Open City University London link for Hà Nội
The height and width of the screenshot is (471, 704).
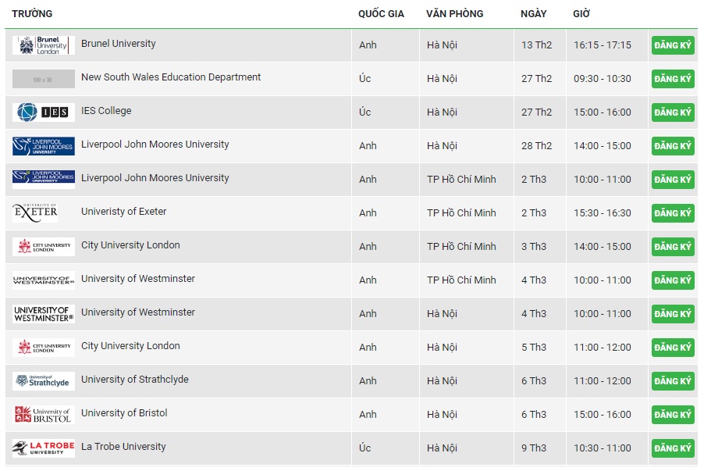pos(130,346)
